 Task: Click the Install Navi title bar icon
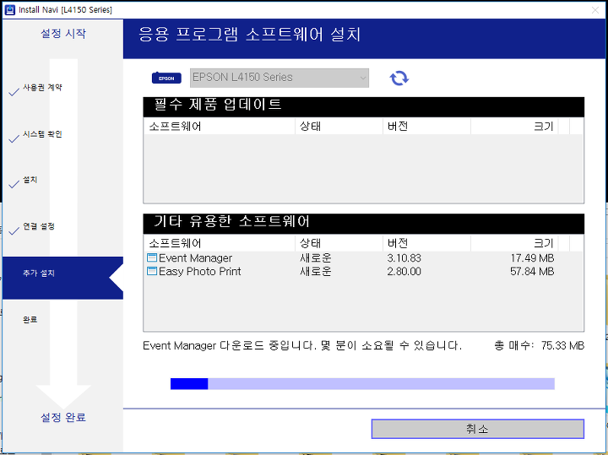[10, 9]
